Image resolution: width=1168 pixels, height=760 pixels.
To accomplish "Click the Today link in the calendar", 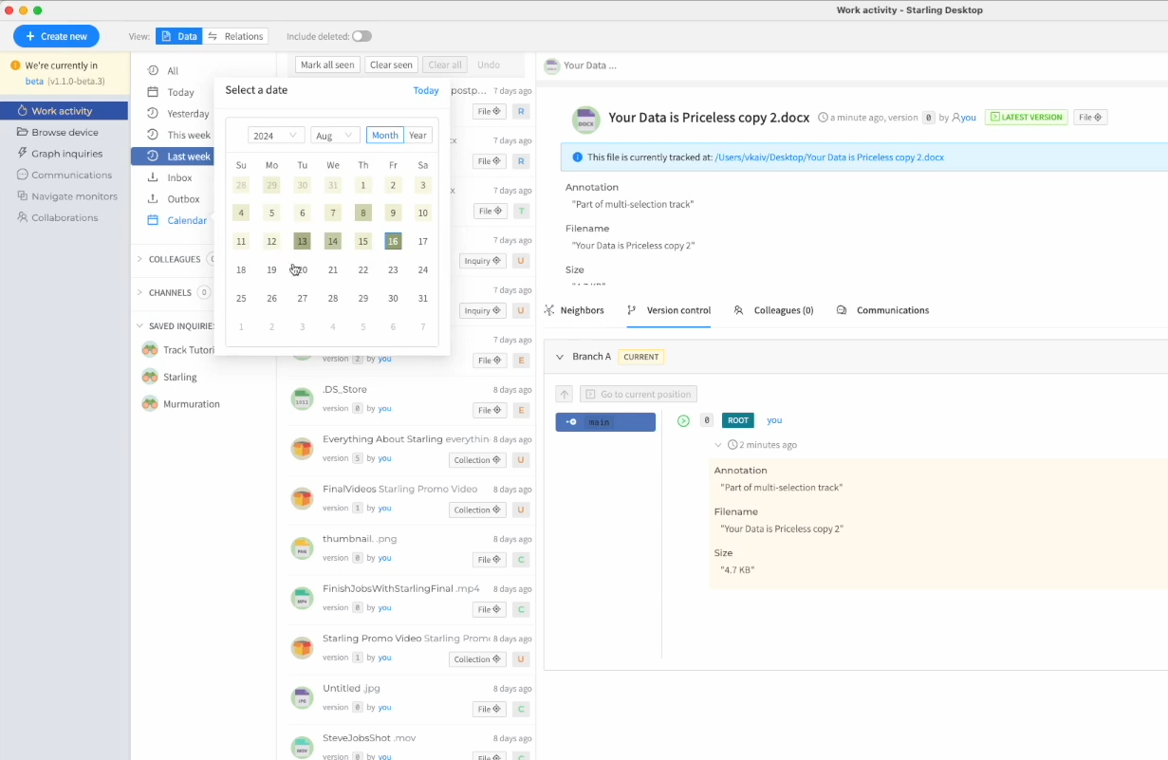I will 426,90.
